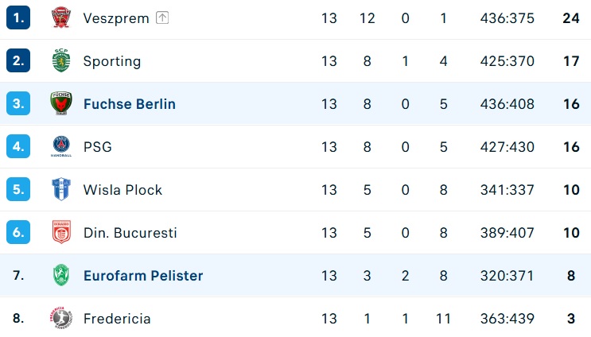
Task: Click the Eurofarm Pelister logo
Action: 61,275
